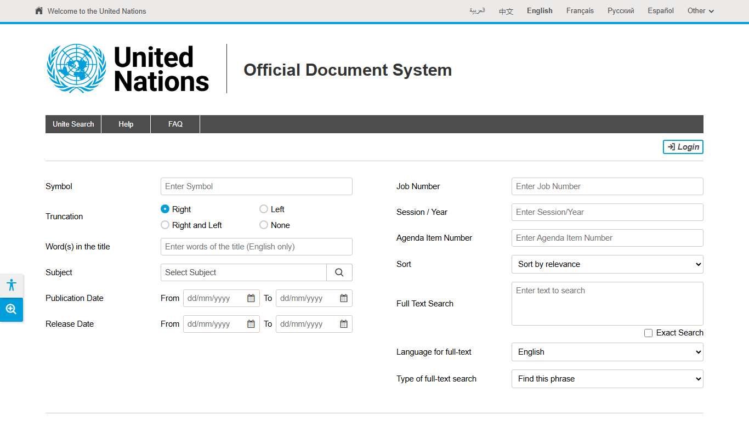This screenshot has width=749, height=421.
Task: Click the home icon in the top bar
Action: point(38,10)
